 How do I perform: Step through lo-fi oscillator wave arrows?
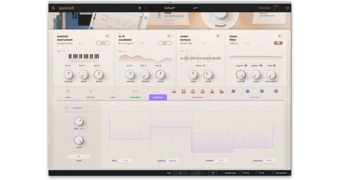coord(142,44)
